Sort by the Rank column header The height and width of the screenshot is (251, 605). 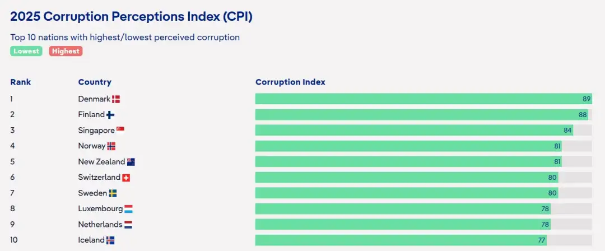tap(21, 82)
